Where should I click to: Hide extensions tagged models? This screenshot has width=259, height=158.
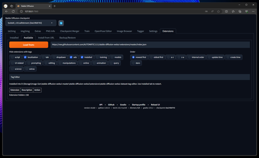click(x=112, y=57)
